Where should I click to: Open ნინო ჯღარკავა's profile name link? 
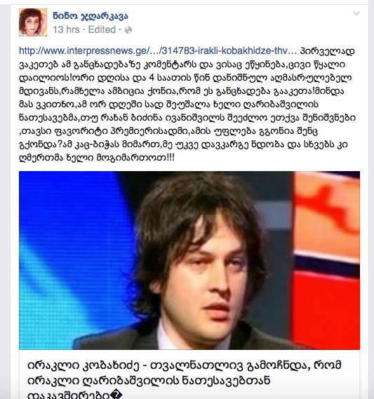click(x=91, y=15)
